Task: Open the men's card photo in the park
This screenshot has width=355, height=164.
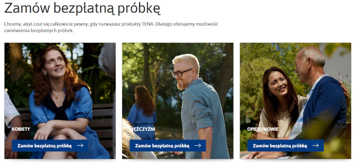Action: tap(178, 101)
